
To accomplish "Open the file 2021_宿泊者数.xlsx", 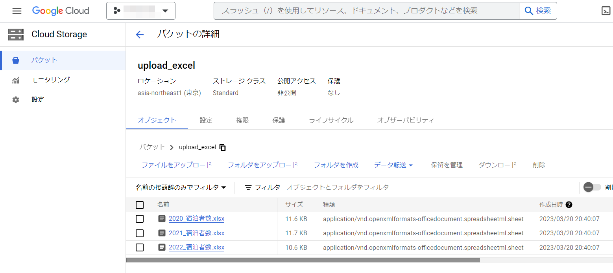I will point(196,233).
